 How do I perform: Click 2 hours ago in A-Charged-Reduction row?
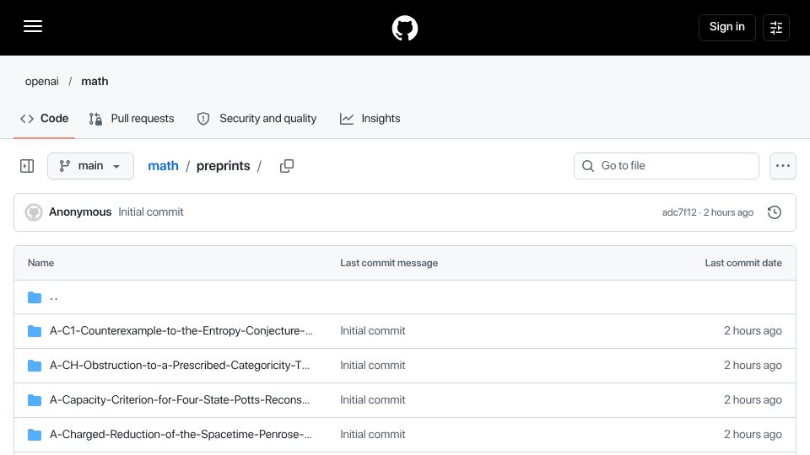(x=753, y=435)
